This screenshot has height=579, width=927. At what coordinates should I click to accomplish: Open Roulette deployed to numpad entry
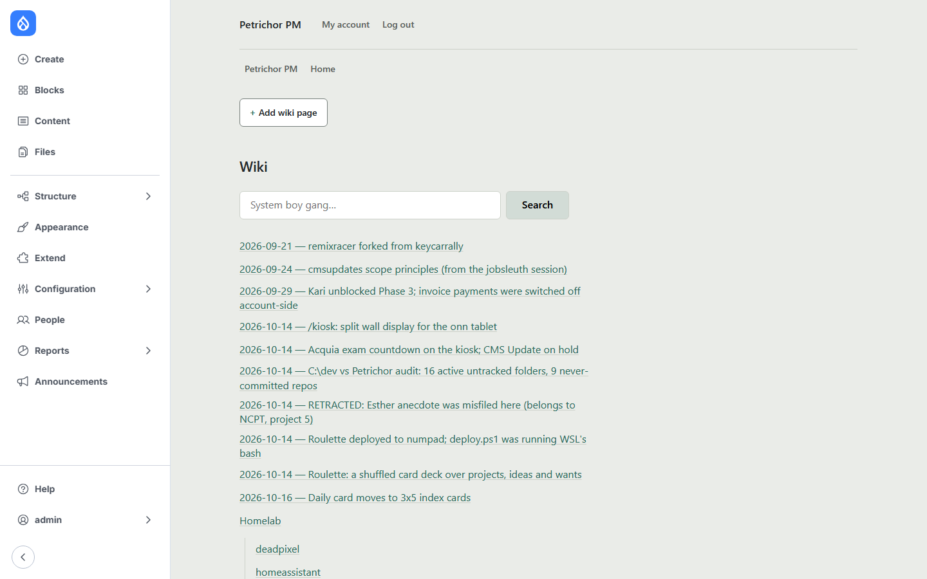pyautogui.click(x=413, y=446)
